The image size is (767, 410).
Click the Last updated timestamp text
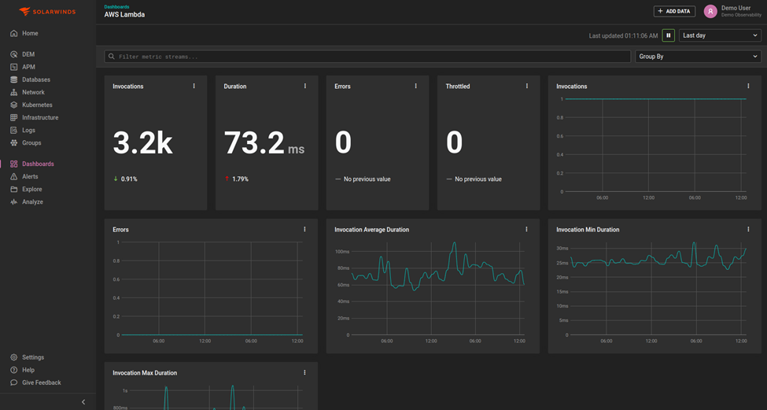pyautogui.click(x=623, y=35)
